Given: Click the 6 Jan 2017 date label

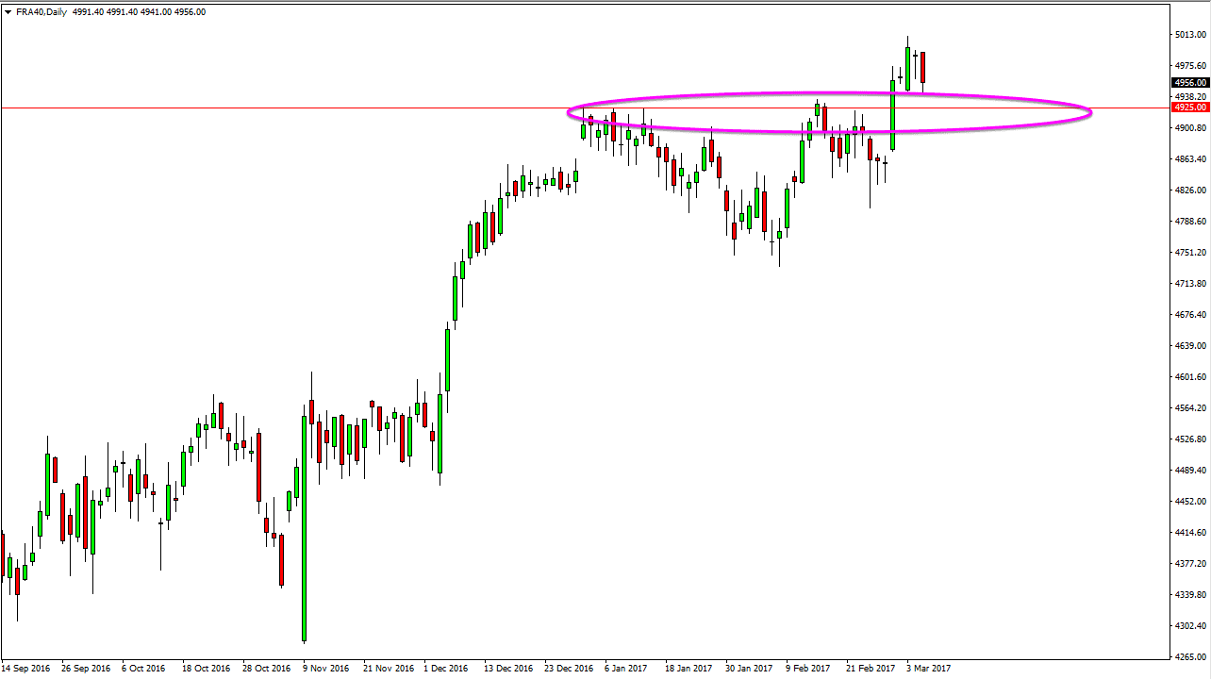Looking at the screenshot, I should click(x=626, y=669).
